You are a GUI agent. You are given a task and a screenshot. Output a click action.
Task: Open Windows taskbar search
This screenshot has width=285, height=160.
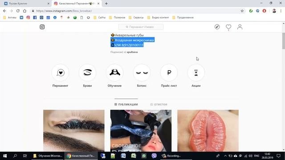coord(15,156)
